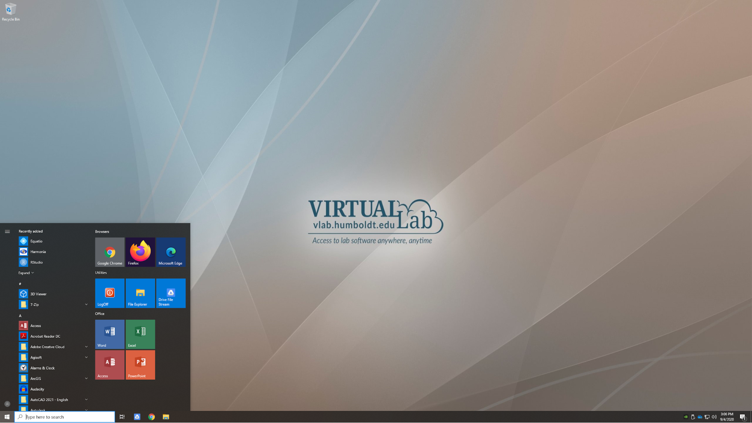Select RStudio from recently added
This screenshot has width=752, height=423.
pyautogui.click(x=36, y=262)
